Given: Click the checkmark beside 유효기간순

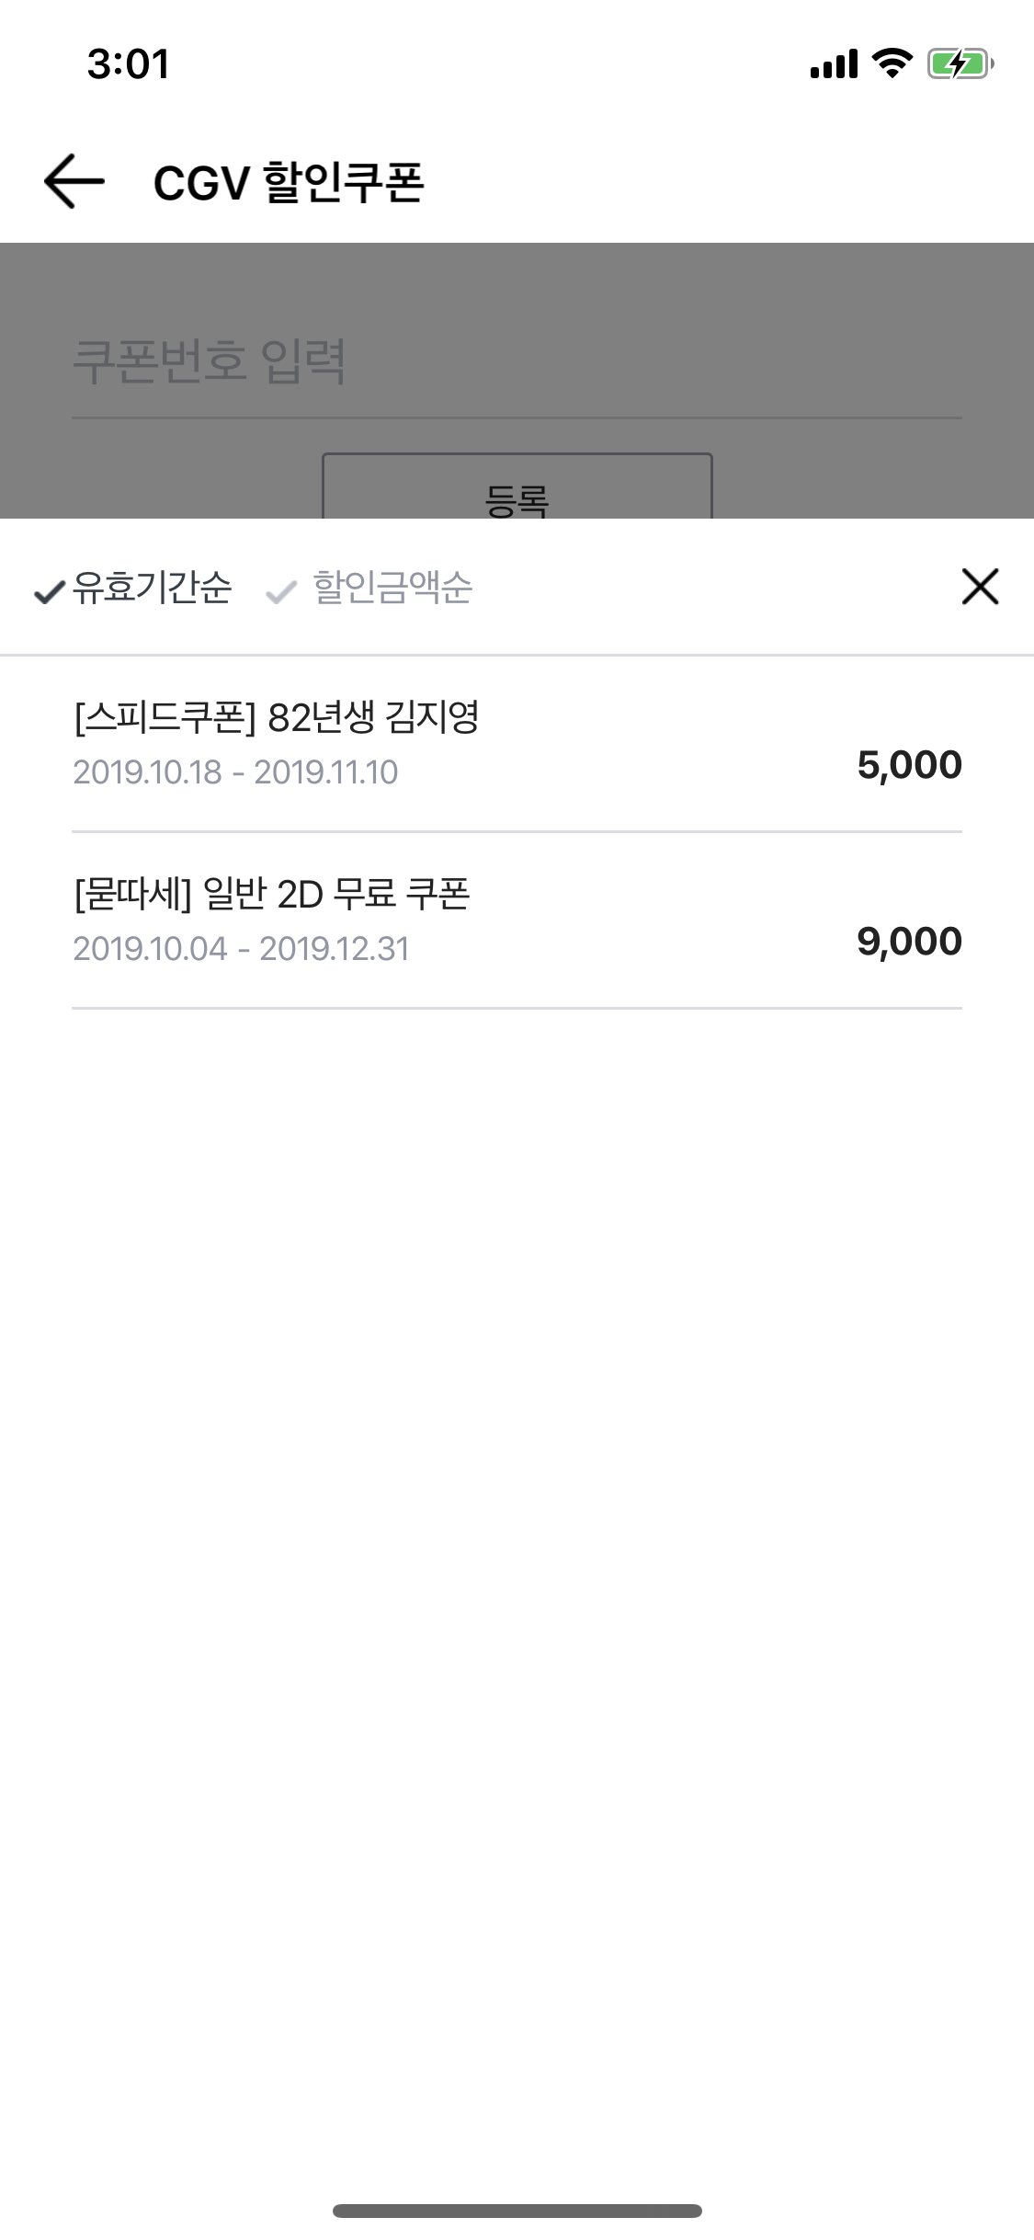Looking at the screenshot, I should (49, 593).
